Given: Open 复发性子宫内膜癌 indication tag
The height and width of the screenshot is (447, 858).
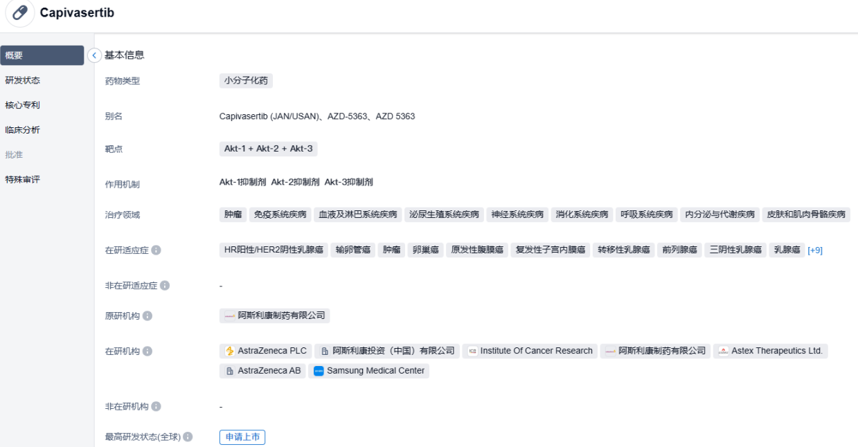Looking at the screenshot, I should (x=551, y=250).
